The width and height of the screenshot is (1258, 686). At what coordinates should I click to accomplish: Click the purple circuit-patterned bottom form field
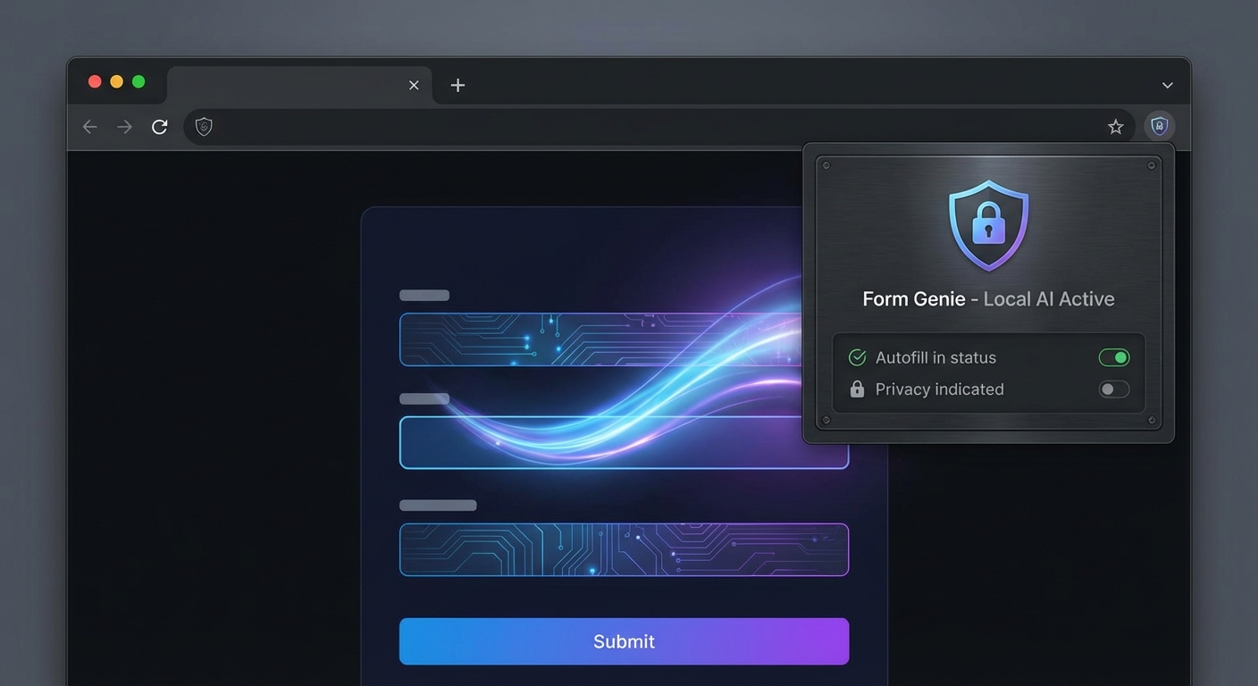point(624,549)
